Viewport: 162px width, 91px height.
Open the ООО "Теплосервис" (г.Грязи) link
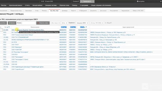(x=20, y=59)
